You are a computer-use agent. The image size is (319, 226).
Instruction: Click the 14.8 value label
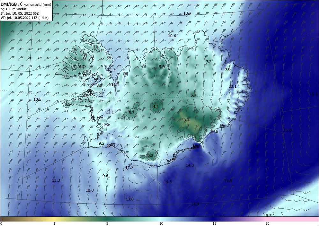[228, 181]
